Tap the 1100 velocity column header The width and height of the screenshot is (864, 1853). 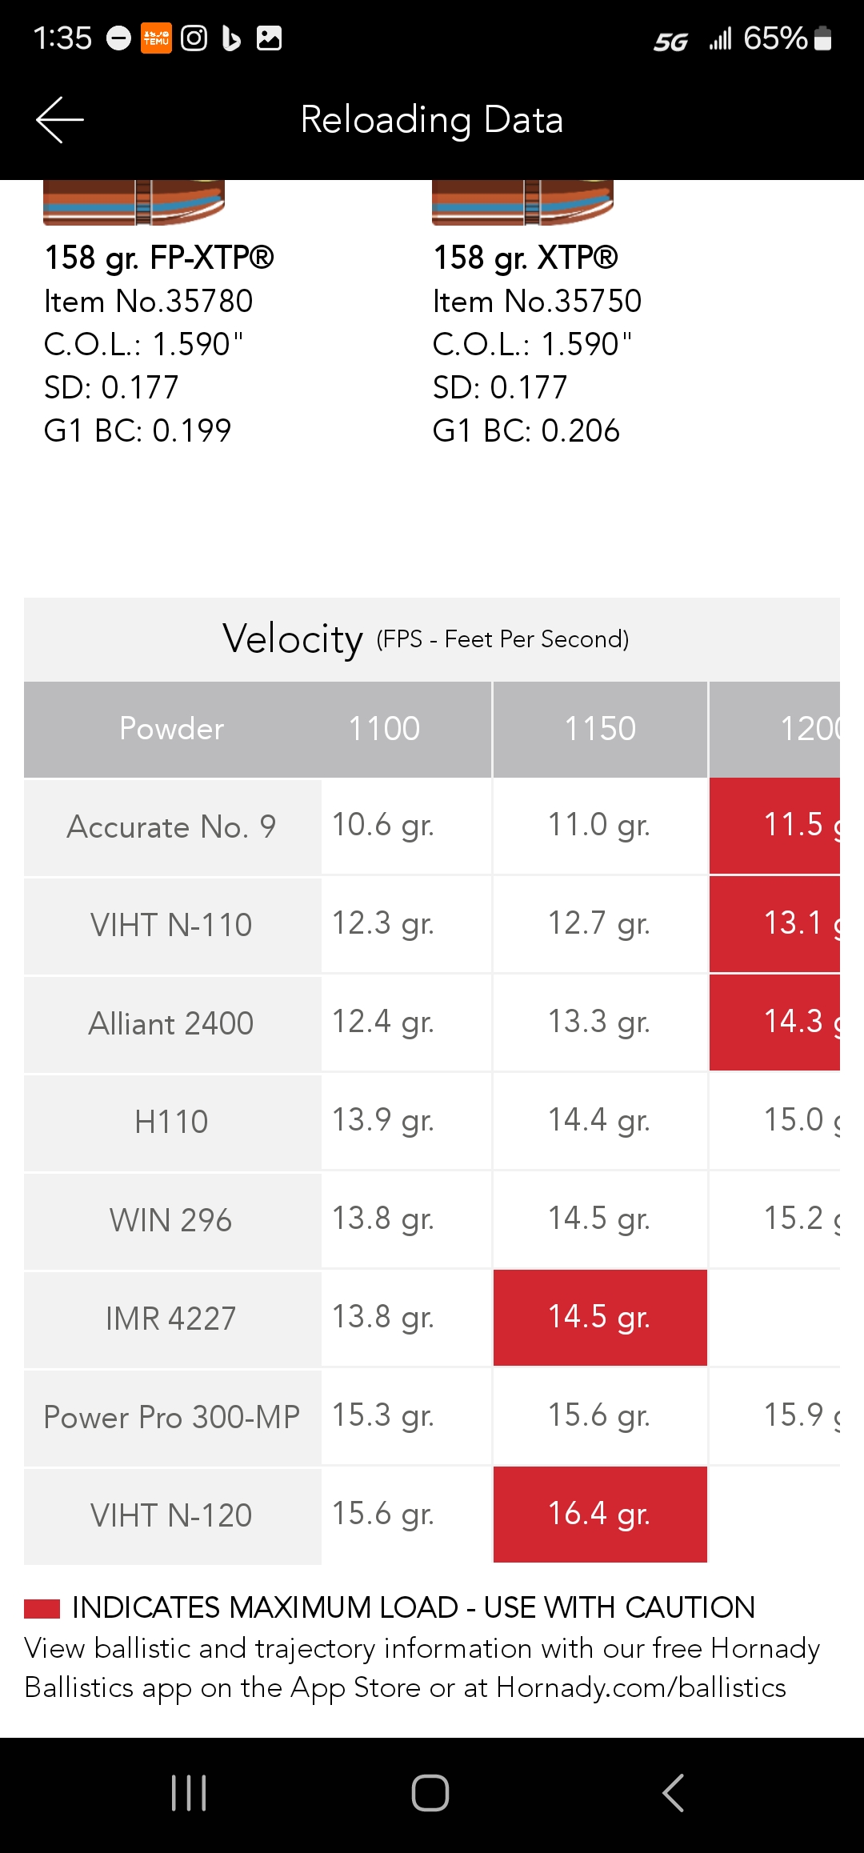[x=384, y=729]
